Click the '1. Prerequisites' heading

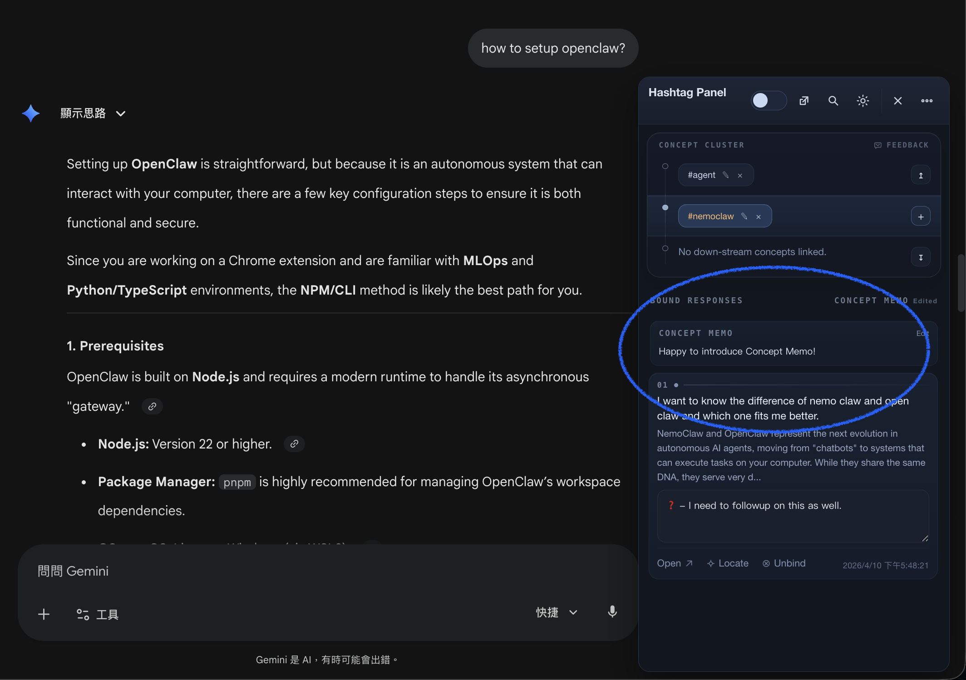tap(115, 345)
